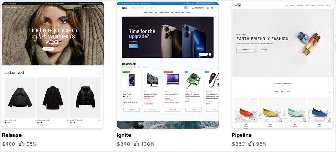The width and height of the screenshot is (336, 152).
Task: Open the All categories dropdown in Ignite search
Action: coord(136,8)
